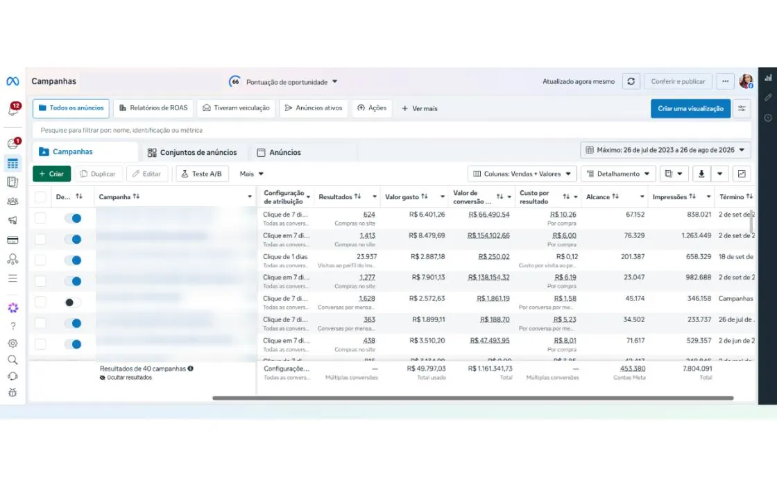Open the Detalhamento dropdown
Image resolution: width=777 pixels, height=486 pixels.
click(x=618, y=174)
